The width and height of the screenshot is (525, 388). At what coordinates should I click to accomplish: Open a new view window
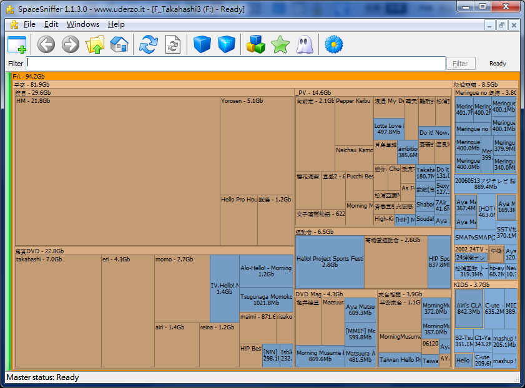click(x=17, y=44)
